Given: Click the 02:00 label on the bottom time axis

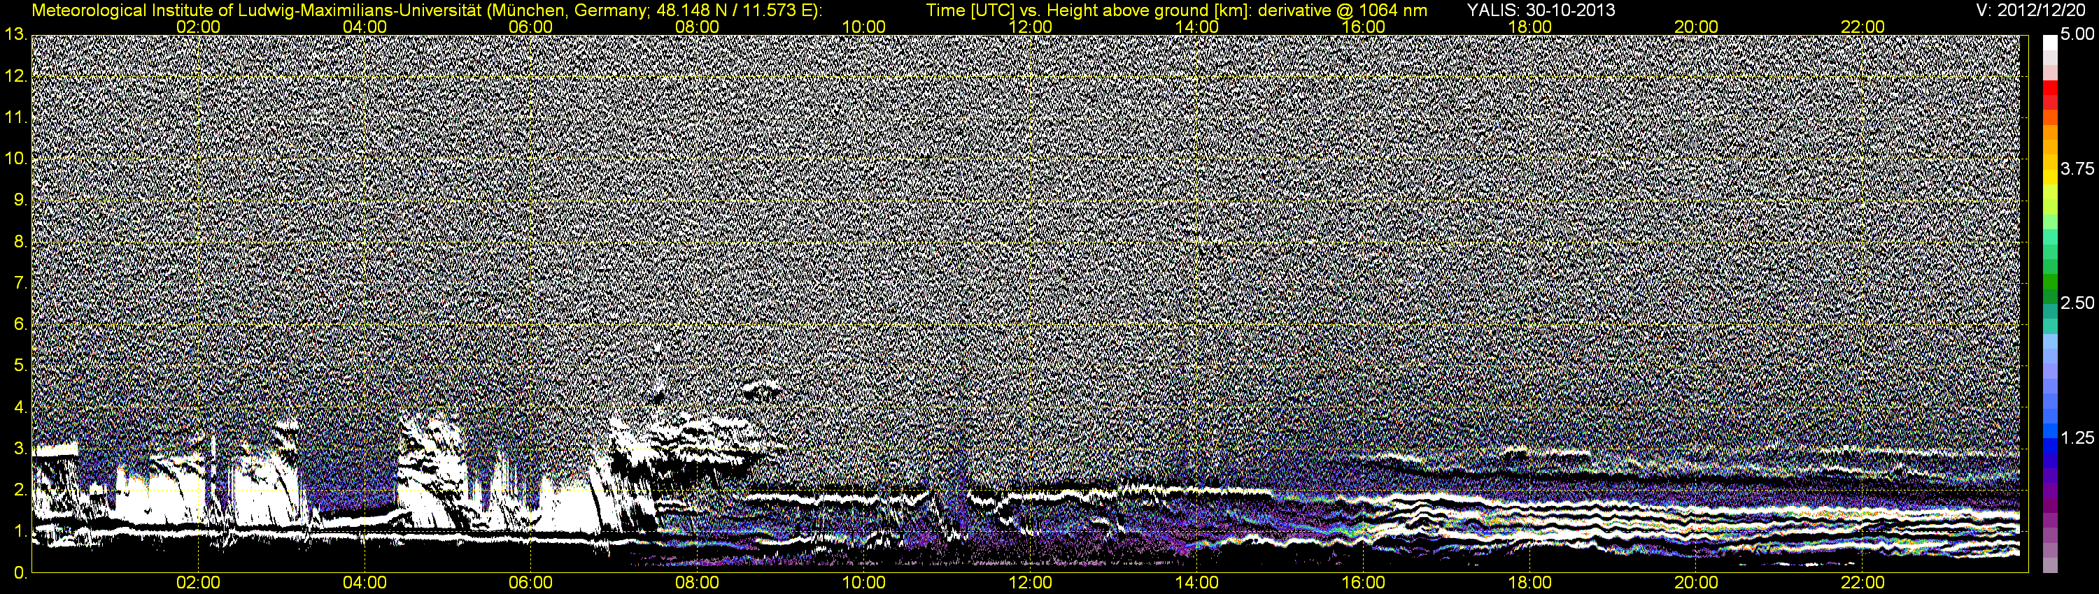Looking at the screenshot, I should click(x=199, y=584).
